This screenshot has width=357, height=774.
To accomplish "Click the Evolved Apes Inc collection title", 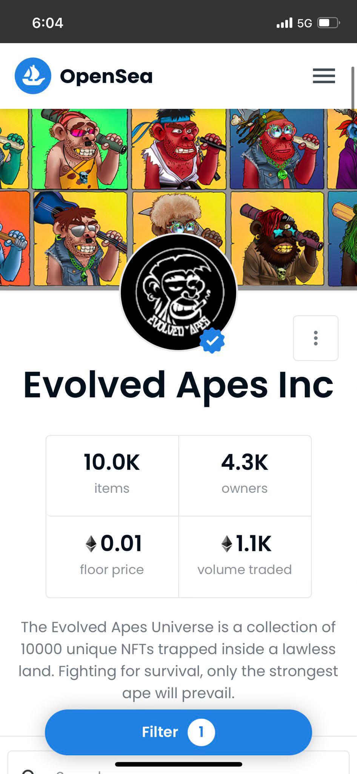I will point(178,385).
